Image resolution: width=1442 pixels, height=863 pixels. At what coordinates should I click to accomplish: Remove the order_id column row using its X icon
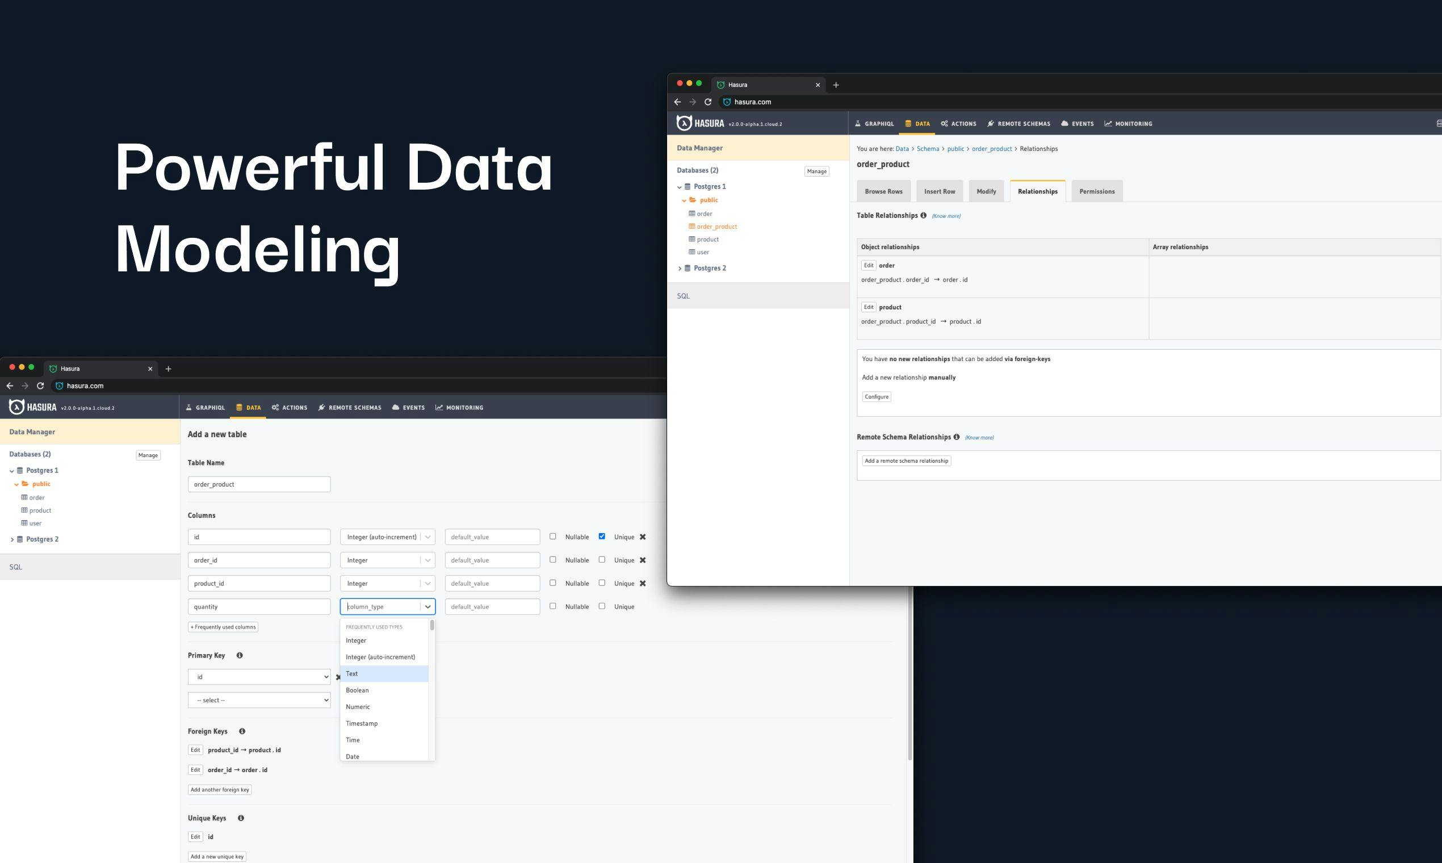tap(643, 560)
